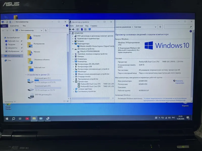The width and height of the screenshot is (202, 151).
Task: Open notification center in taskbar
Action: point(188,118)
